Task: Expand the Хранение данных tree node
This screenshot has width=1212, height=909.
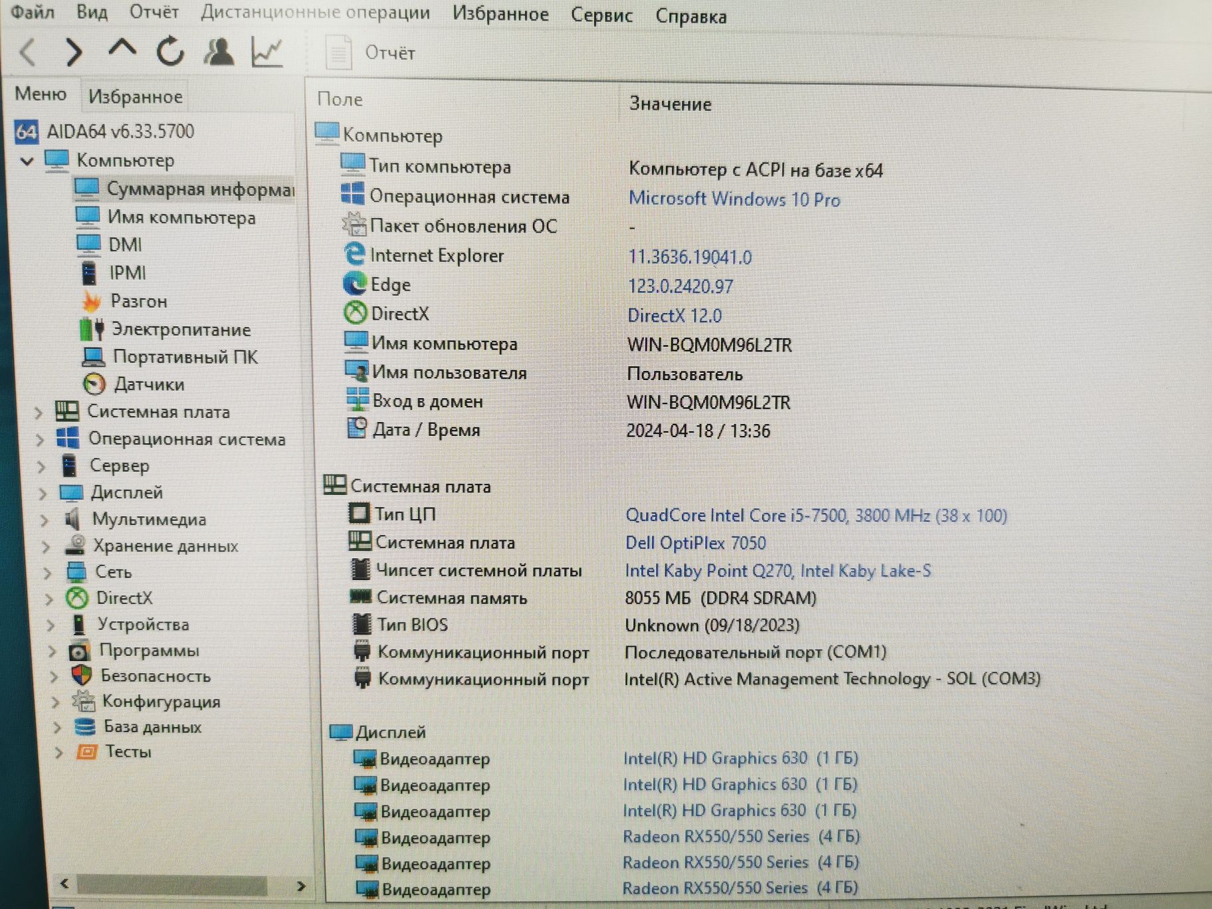Action: (46, 546)
